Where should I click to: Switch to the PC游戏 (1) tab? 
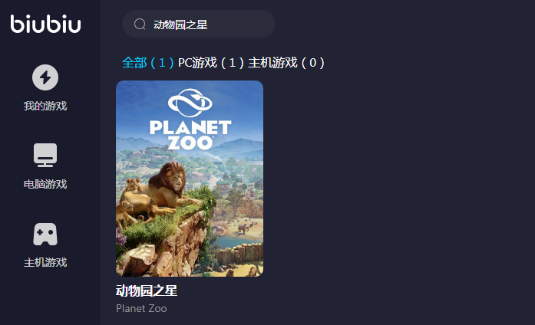pos(211,63)
